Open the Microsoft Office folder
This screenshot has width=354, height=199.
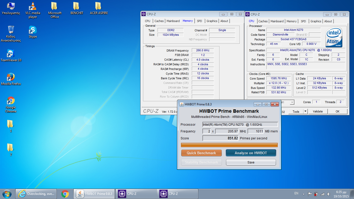pyautogui.click(x=55, y=10)
